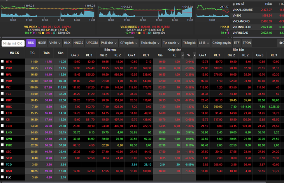The height and width of the screenshot is (183, 284).
Task: Expand the Lô lẻ dropdown
Action: coord(204,43)
